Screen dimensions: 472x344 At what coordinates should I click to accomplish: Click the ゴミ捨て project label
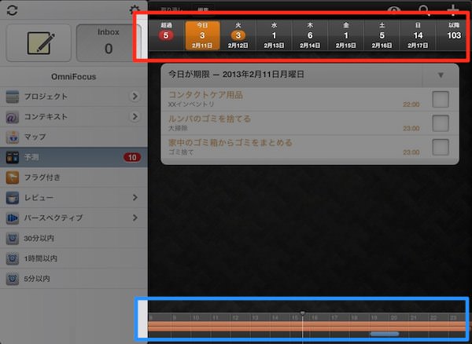pyautogui.click(x=181, y=152)
